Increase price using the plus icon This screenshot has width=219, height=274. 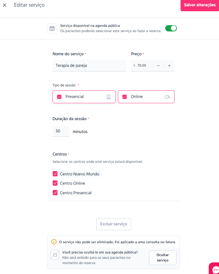coord(169,66)
